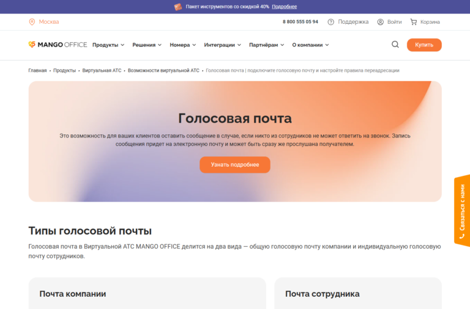Click the phone icon on Связаться с нами tab
Viewport: 470px width, 309px height.
(x=462, y=236)
